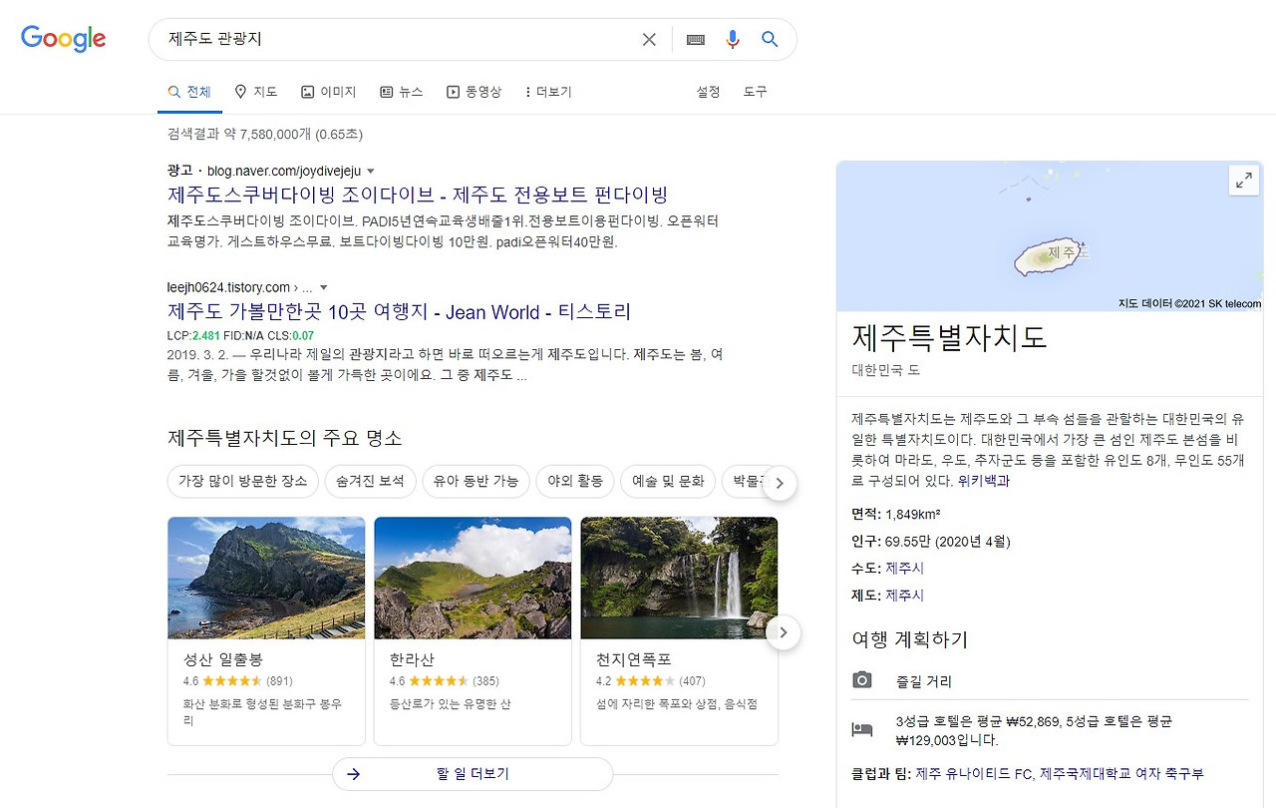Select the 전체 tab
This screenshot has height=808, width=1276.
point(189,92)
